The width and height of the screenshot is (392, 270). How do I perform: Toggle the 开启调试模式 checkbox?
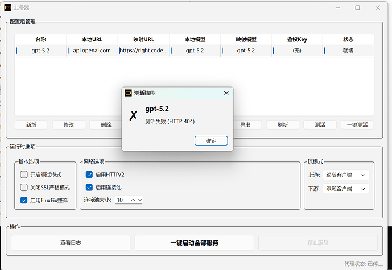pos(24,175)
